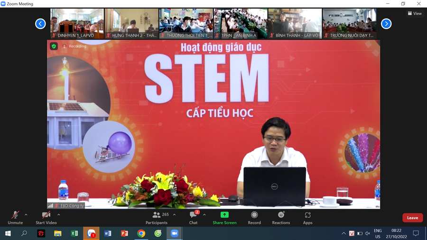Screen dimensions: 427x240
Task: Leave the meeting
Action: [x=413, y=218]
